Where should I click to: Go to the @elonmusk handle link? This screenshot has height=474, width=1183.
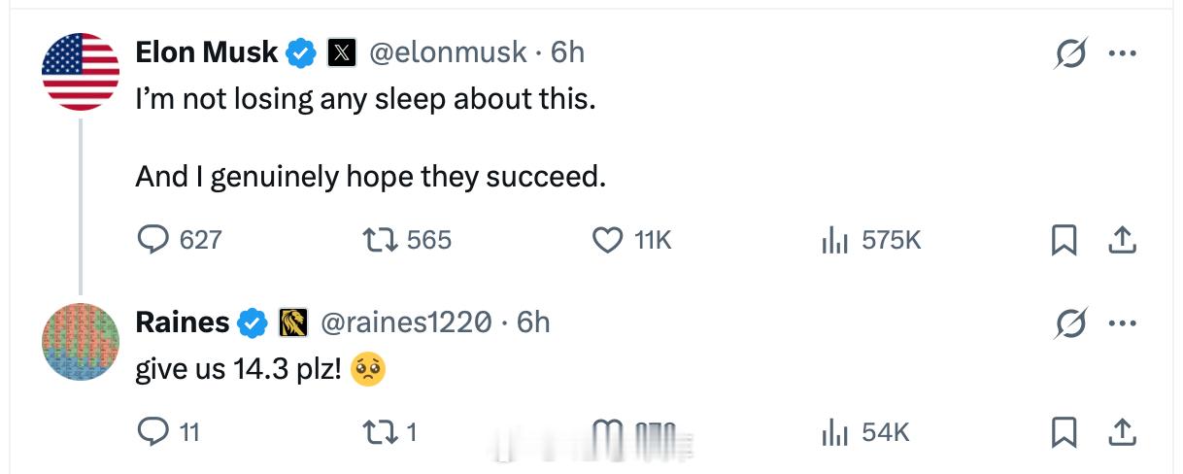coord(450,51)
